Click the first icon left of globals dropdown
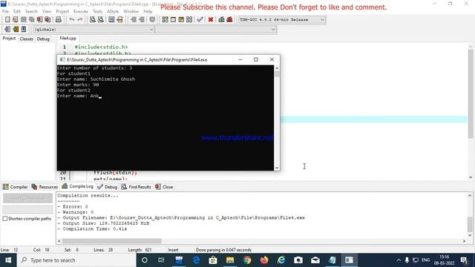The height and width of the screenshot is (267, 475). pos(7,30)
